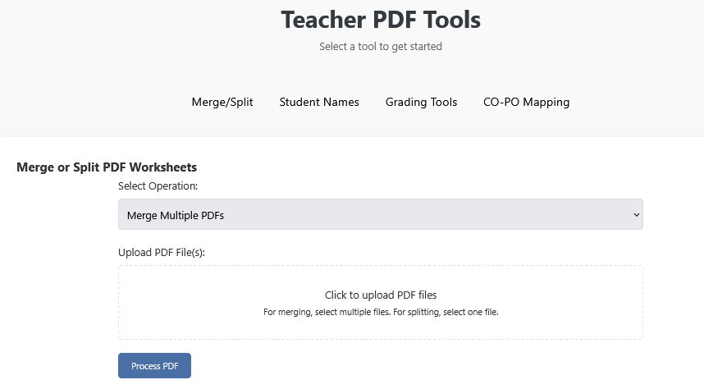Switch to the Student Names tab
704x389 pixels.
[x=319, y=103]
